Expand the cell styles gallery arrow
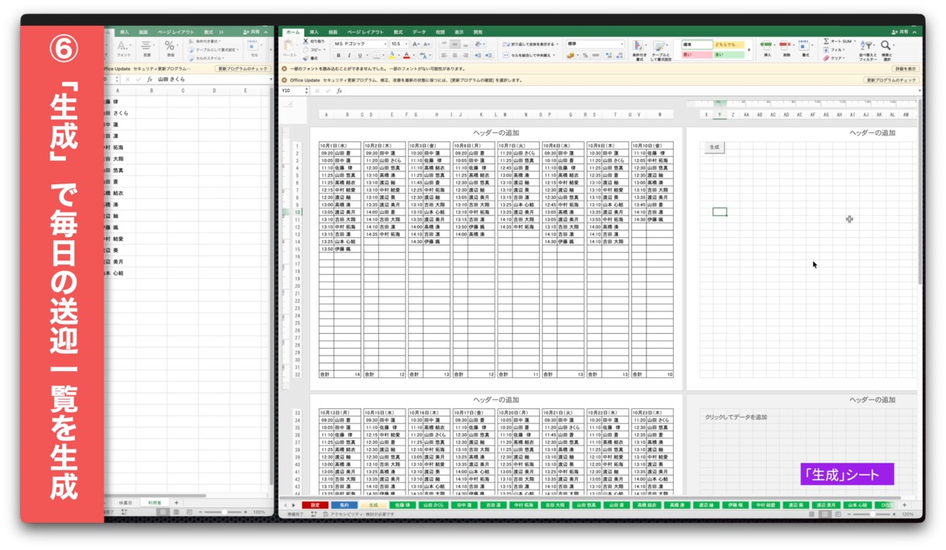The width and height of the screenshot is (946, 550). click(x=749, y=50)
